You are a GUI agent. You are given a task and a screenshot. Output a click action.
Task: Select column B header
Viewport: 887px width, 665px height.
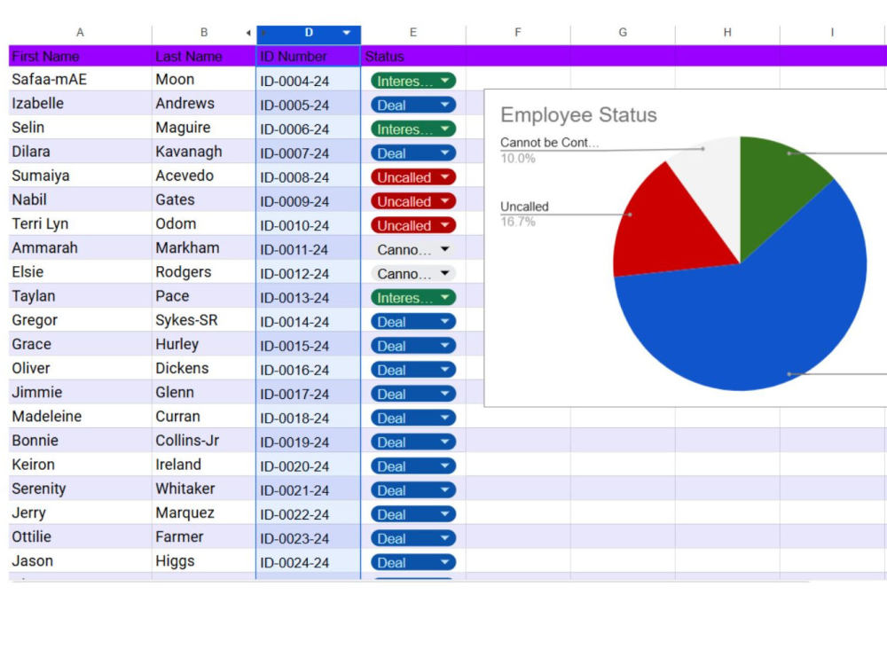(204, 33)
